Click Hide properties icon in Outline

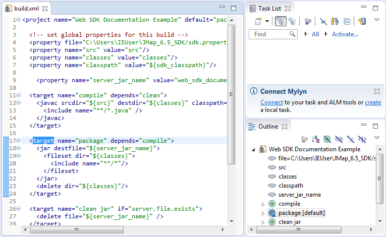tap(339, 139)
